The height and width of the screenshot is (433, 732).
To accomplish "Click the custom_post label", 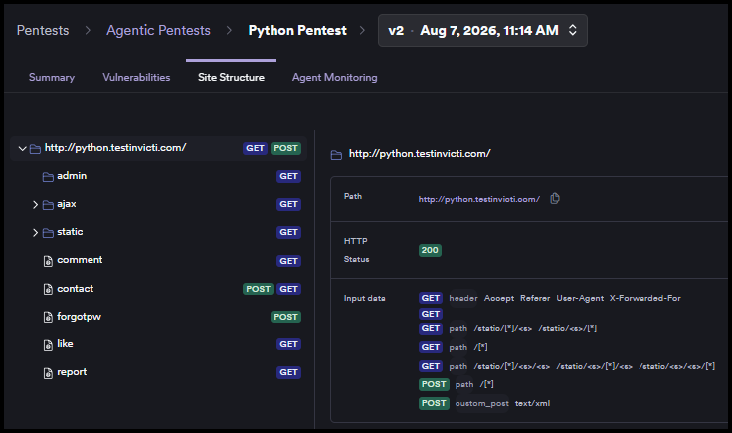I will point(481,403).
